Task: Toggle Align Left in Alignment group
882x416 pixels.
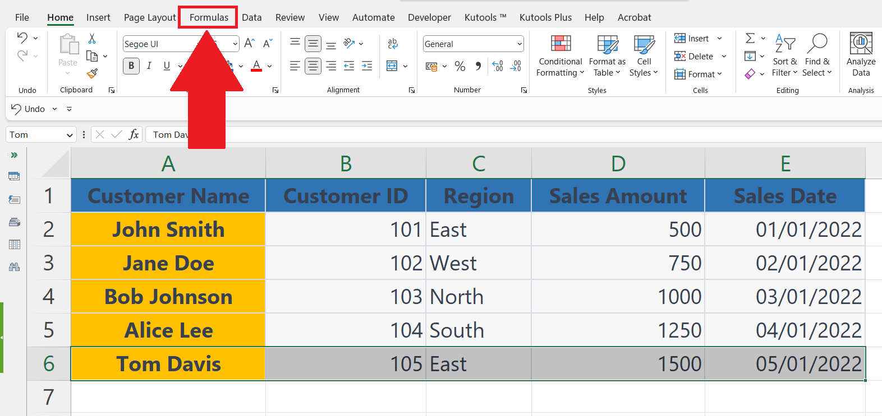Action: pyautogui.click(x=295, y=66)
